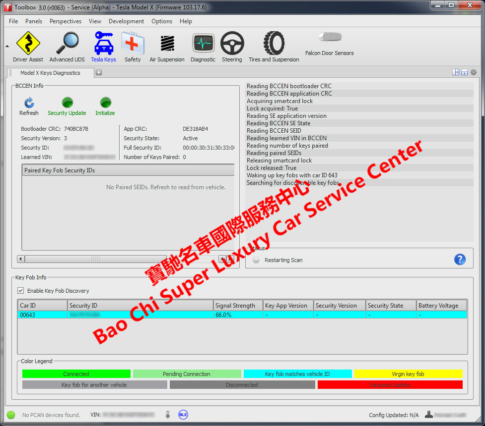The width and height of the screenshot is (485, 426).
Task: Select the Tesla Keys toolbar icon
Action: 103,47
